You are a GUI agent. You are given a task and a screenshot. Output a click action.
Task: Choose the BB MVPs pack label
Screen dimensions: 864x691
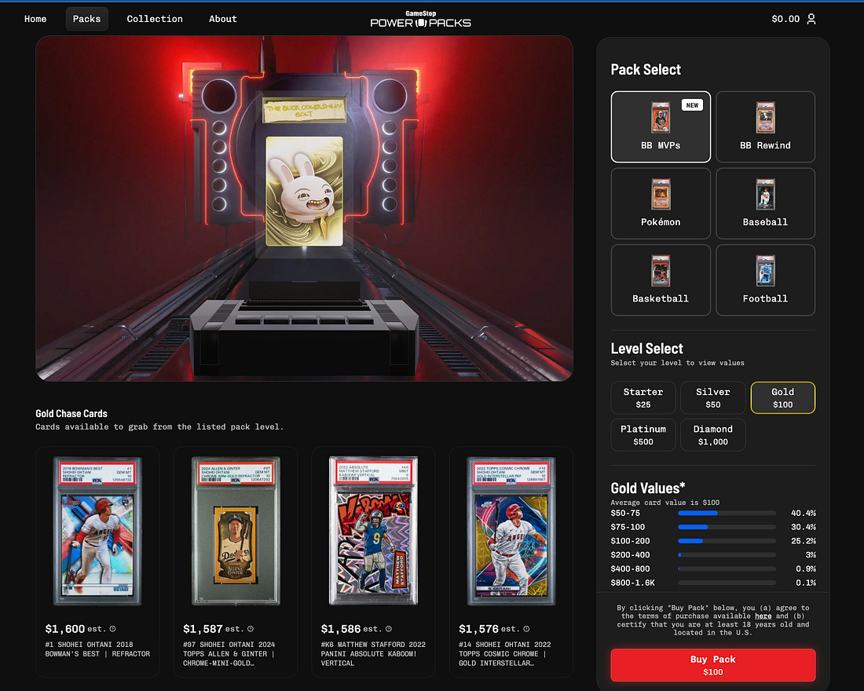[661, 145]
